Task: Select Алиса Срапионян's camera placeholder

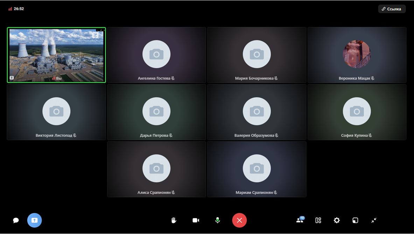Action: point(156,168)
